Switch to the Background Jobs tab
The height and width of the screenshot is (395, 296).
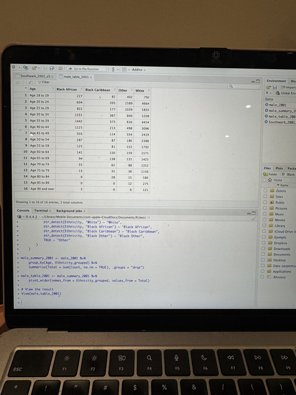[x=69, y=211]
